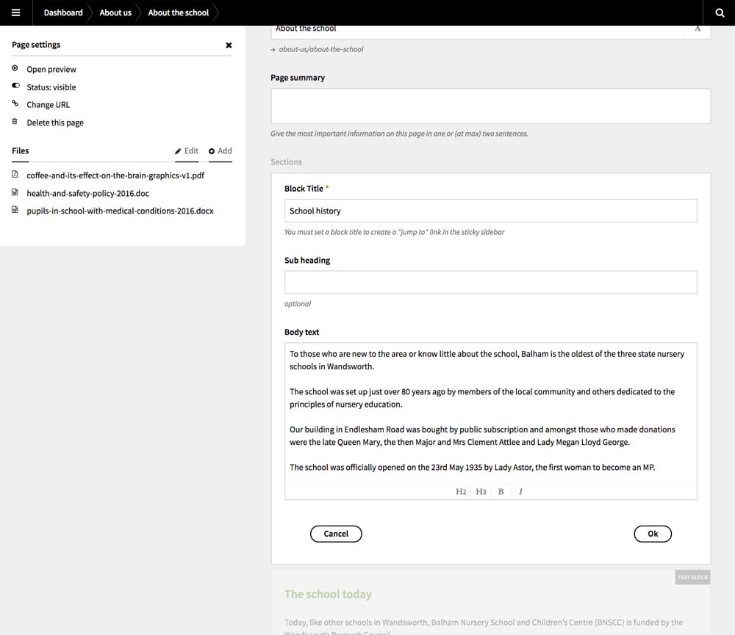The width and height of the screenshot is (735, 635).
Task: Navigate to About us breadcrumb
Action: pos(115,12)
